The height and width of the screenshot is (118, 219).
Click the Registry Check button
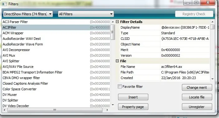click(x=194, y=14)
